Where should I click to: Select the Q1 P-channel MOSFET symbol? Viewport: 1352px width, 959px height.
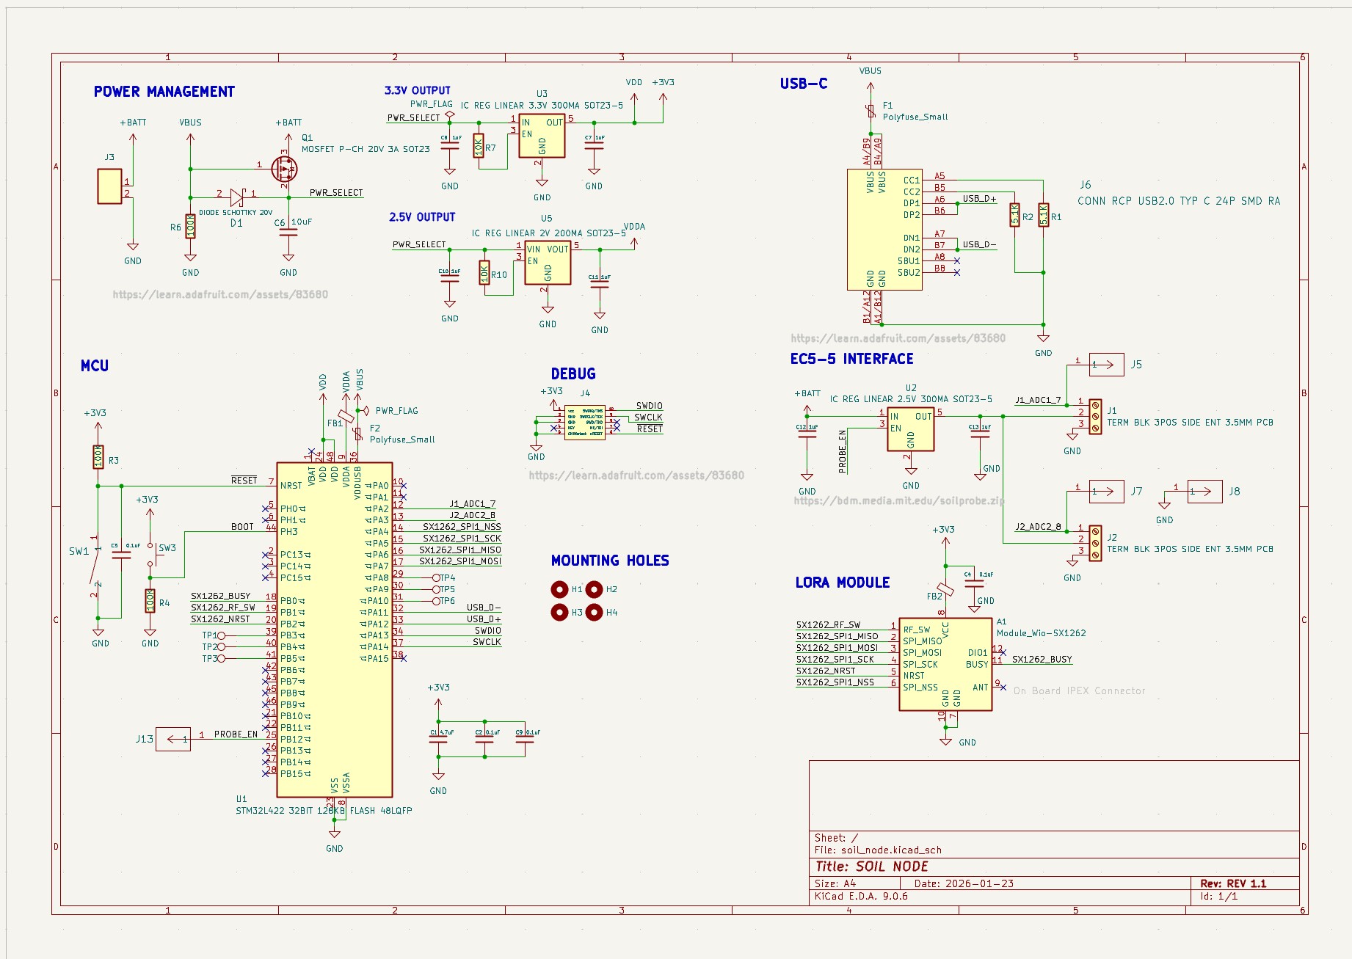(x=286, y=167)
